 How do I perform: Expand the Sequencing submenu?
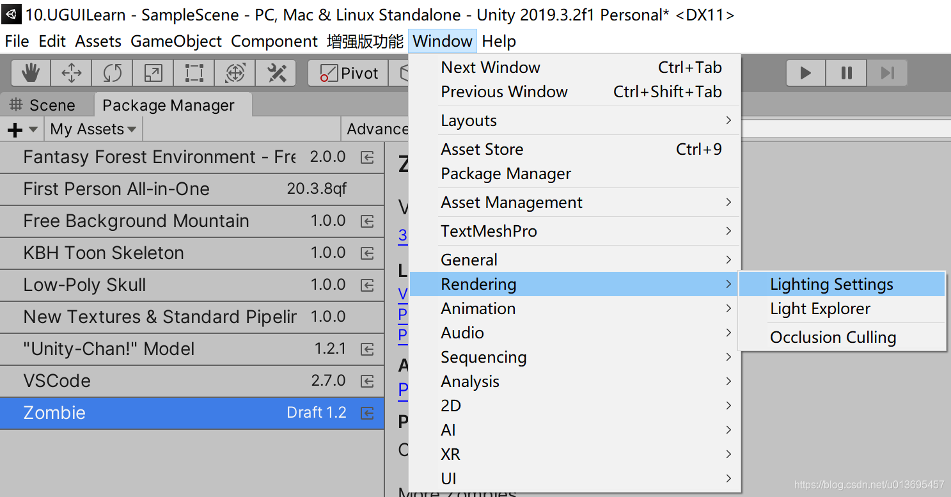(x=574, y=357)
